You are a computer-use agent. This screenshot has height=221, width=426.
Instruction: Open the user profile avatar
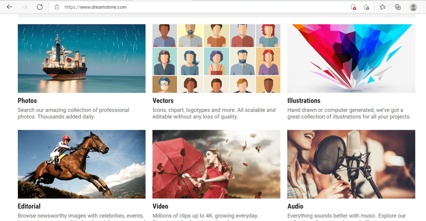click(413, 7)
